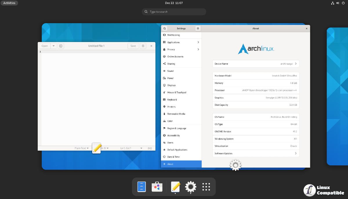Open Software store from the dock
Image resolution: width=348 pixels, height=199 pixels.
(157, 187)
